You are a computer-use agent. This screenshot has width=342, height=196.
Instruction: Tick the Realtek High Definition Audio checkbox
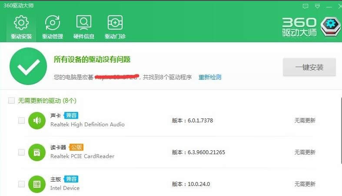click(21, 121)
